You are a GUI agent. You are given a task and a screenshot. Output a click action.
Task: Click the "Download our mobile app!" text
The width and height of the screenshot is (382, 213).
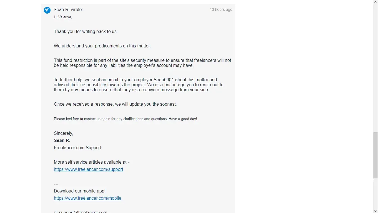[x=79, y=191]
